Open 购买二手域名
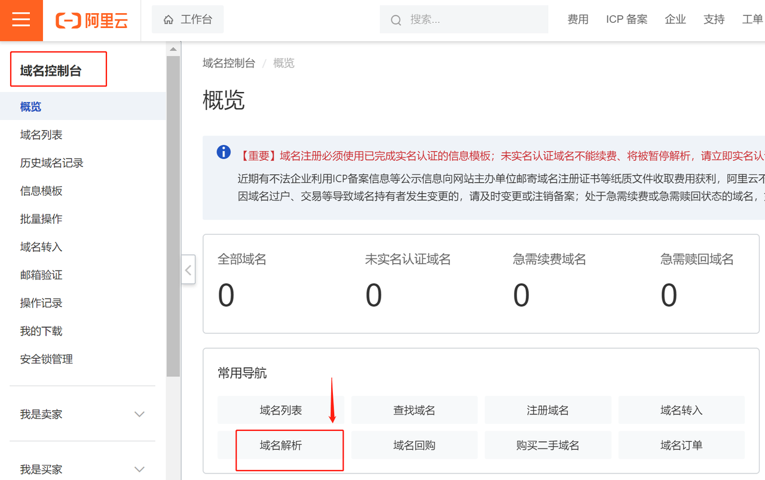 coord(547,445)
